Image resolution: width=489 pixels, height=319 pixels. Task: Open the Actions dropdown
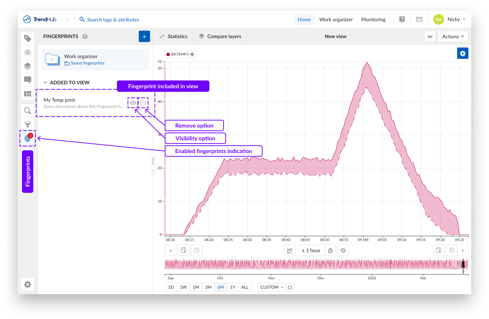453,37
